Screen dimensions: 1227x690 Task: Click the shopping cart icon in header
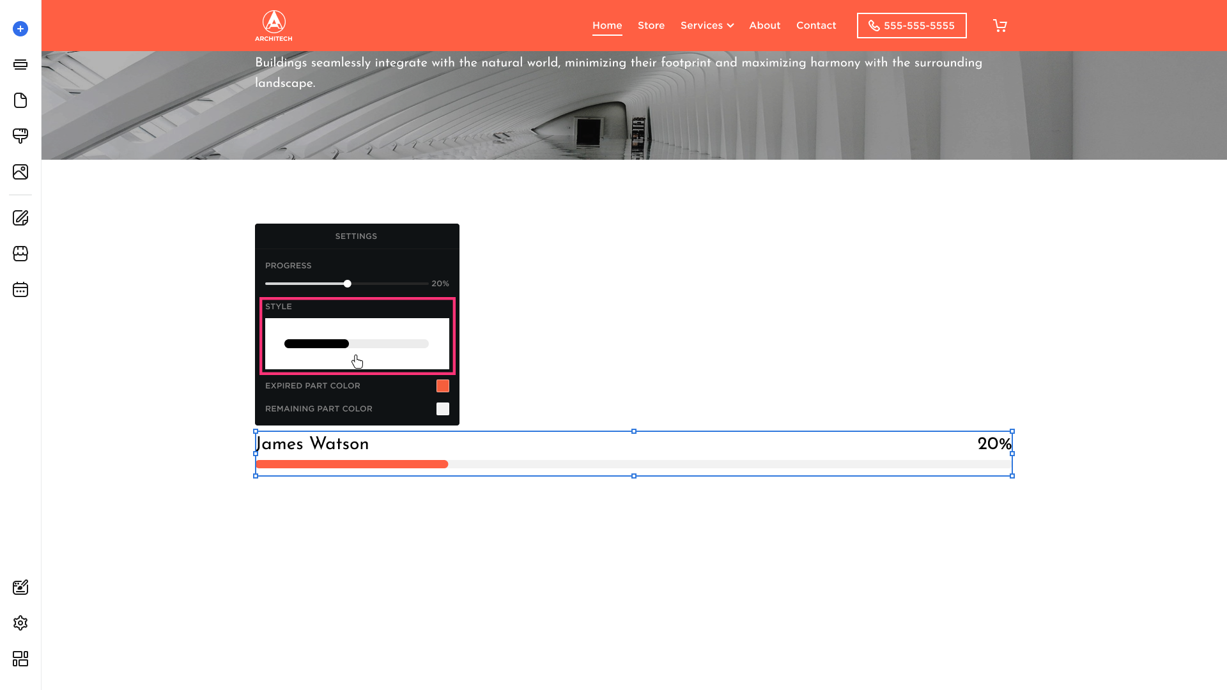pyautogui.click(x=1000, y=26)
